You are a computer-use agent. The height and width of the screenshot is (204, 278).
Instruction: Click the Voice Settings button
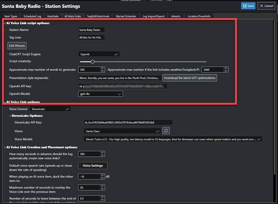pyautogui.click(x=93, y=166)
